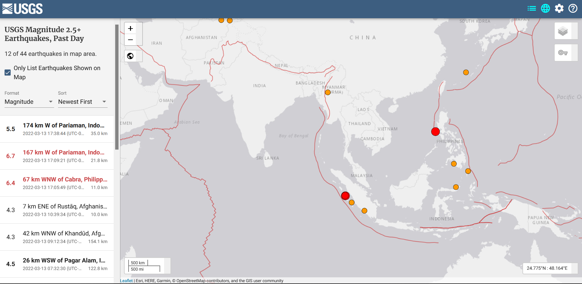Click the sidebar vertical scrollbar

[x=117, y=87]
